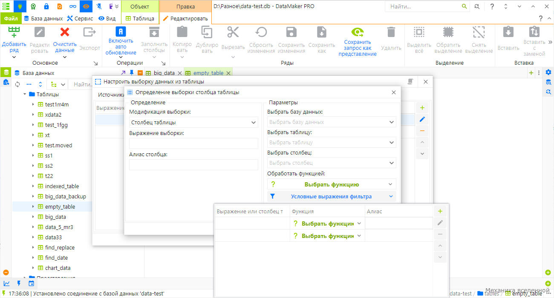The width and height of the screenshot is (554, 298).
Task: Click the green plus icon beside document tabs
Action: pyautogui.click(x=531, y=73)
